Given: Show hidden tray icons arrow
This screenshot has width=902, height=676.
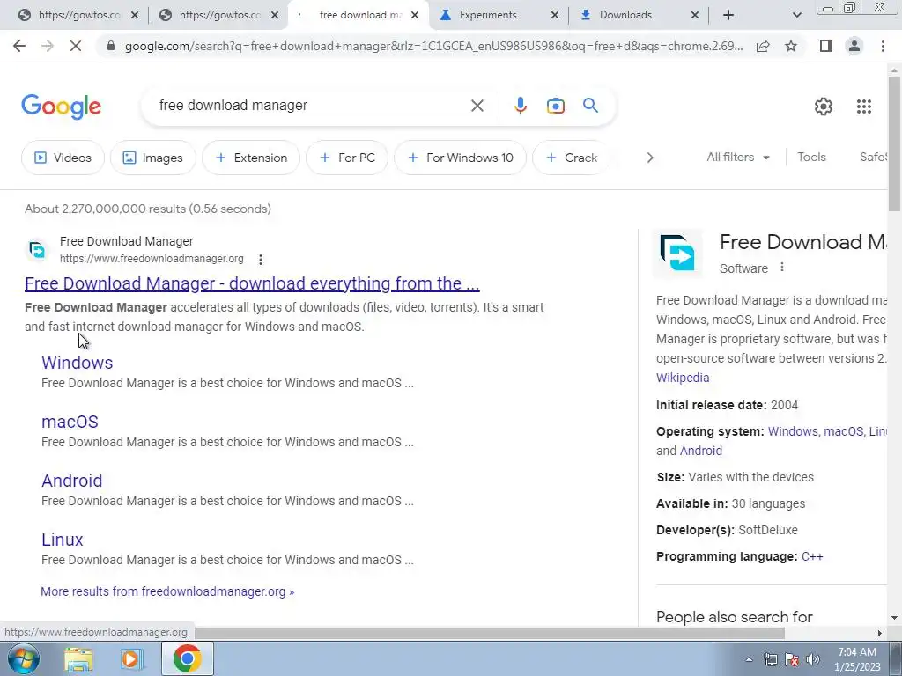Looking at the screenshot, I should (x=749, y=660).
